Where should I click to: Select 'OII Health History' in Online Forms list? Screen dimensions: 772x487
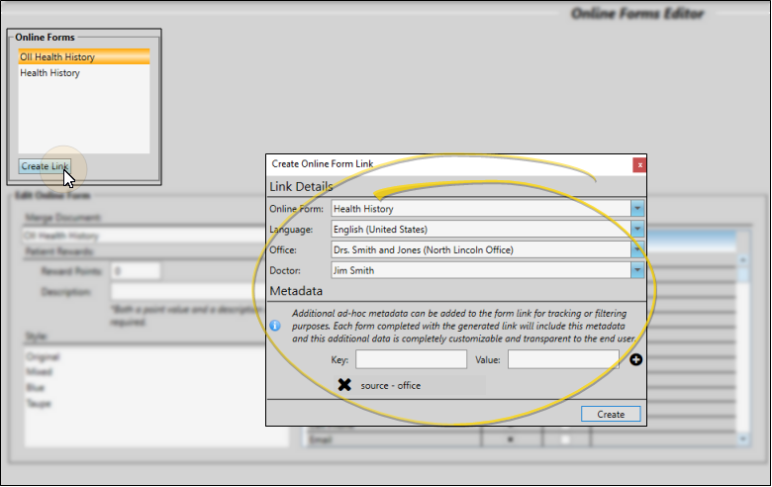[83, 57]
